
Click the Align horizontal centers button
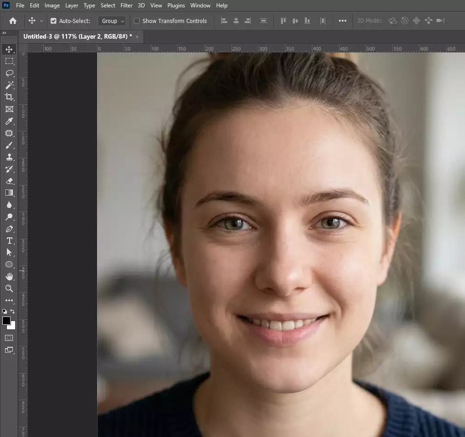click(236, 20)
